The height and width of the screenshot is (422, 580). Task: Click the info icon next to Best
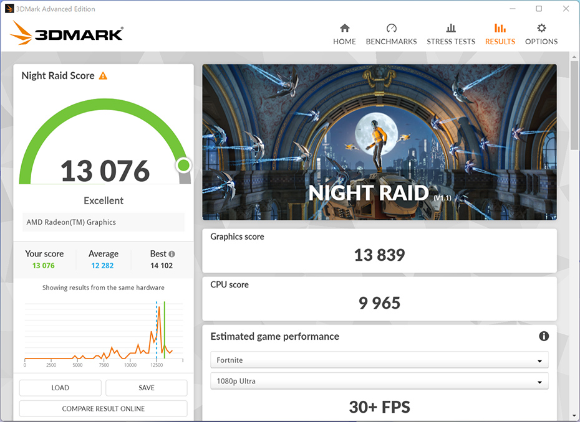(x=172, y=254)
